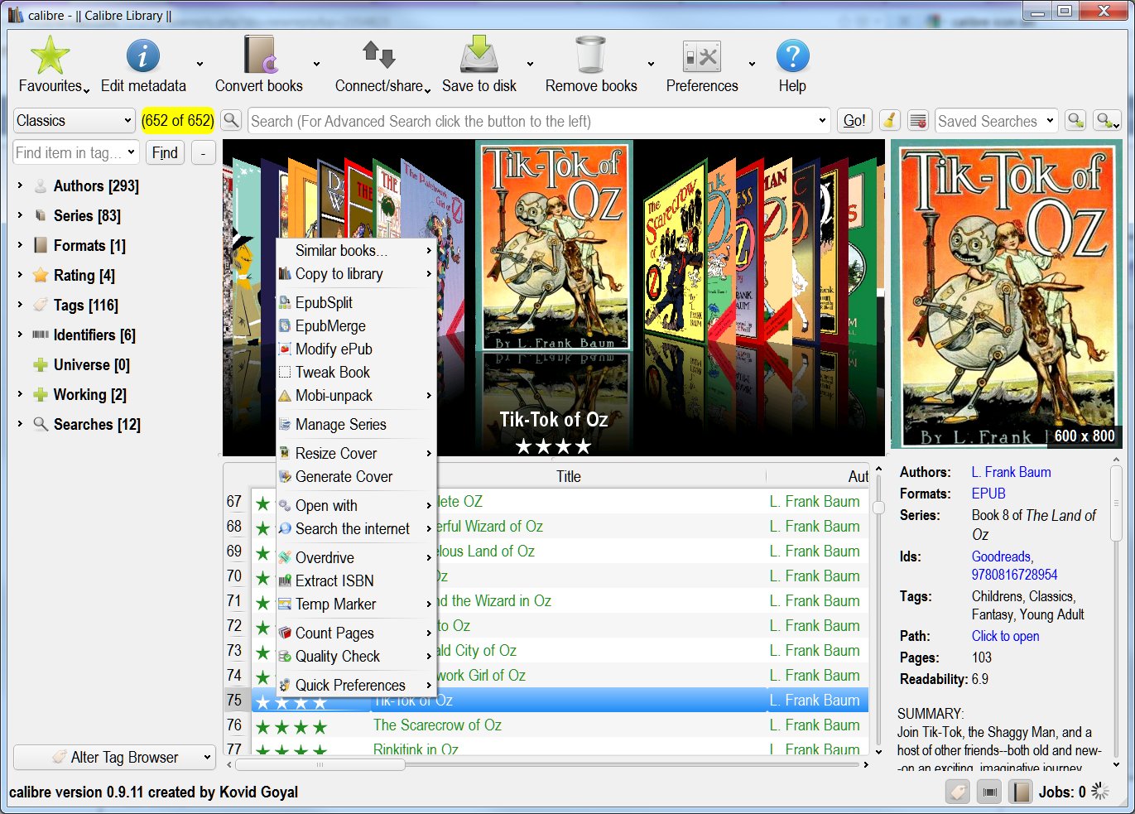
Task: Choose Generate Cover menu entry
Action: (x=356, y=477)
